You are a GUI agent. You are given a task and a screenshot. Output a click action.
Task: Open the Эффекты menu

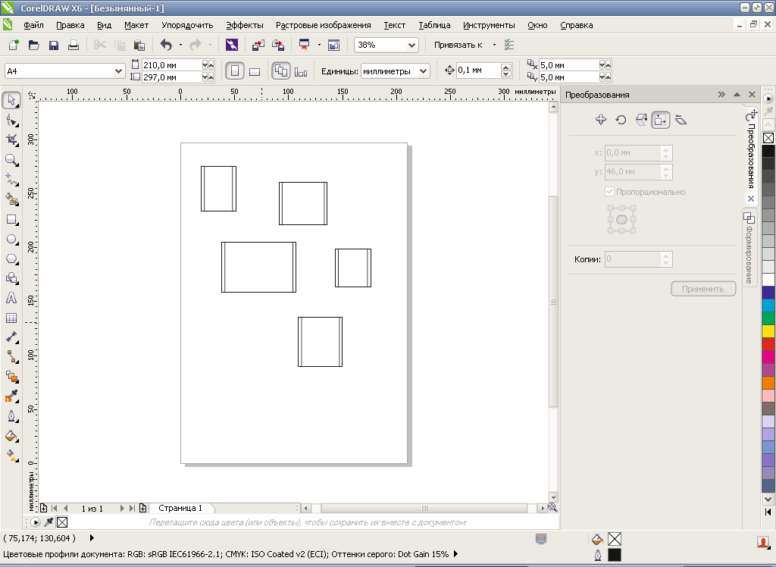[245, 25]
